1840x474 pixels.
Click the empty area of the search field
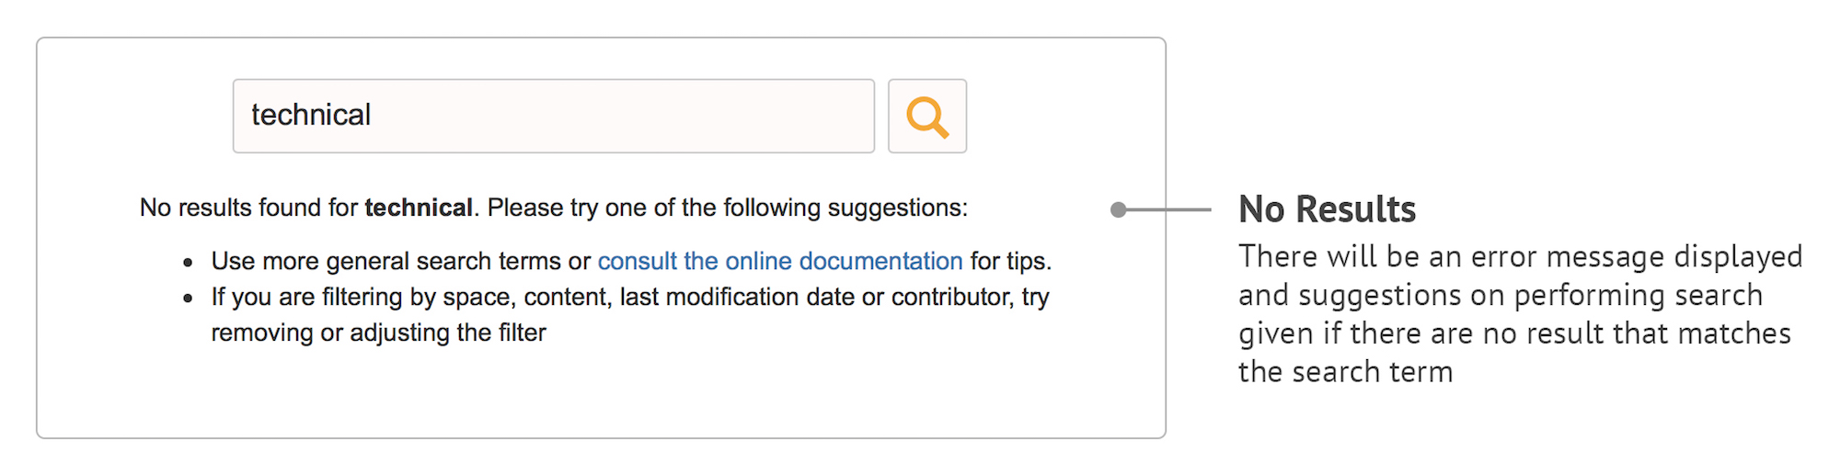click(626, 116)
